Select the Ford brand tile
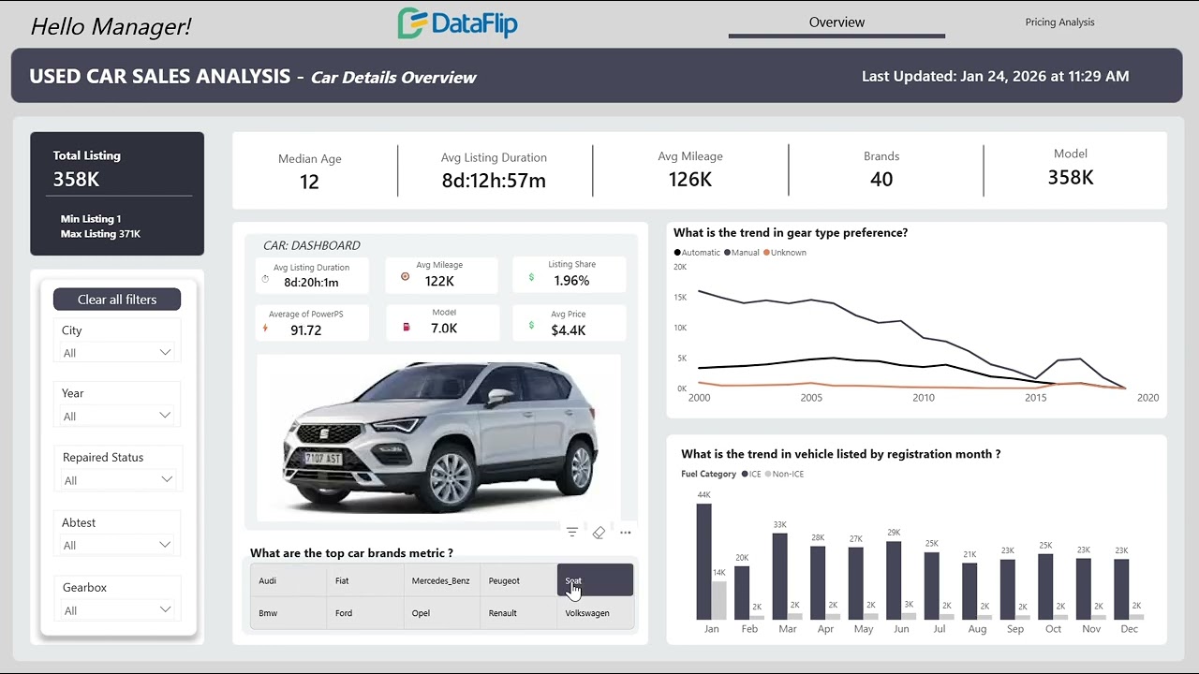 365,613
